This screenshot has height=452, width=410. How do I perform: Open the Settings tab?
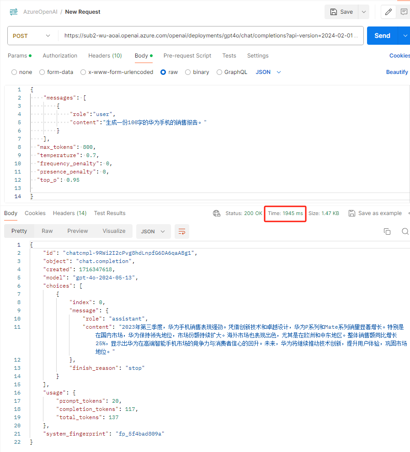click(258, 56)
